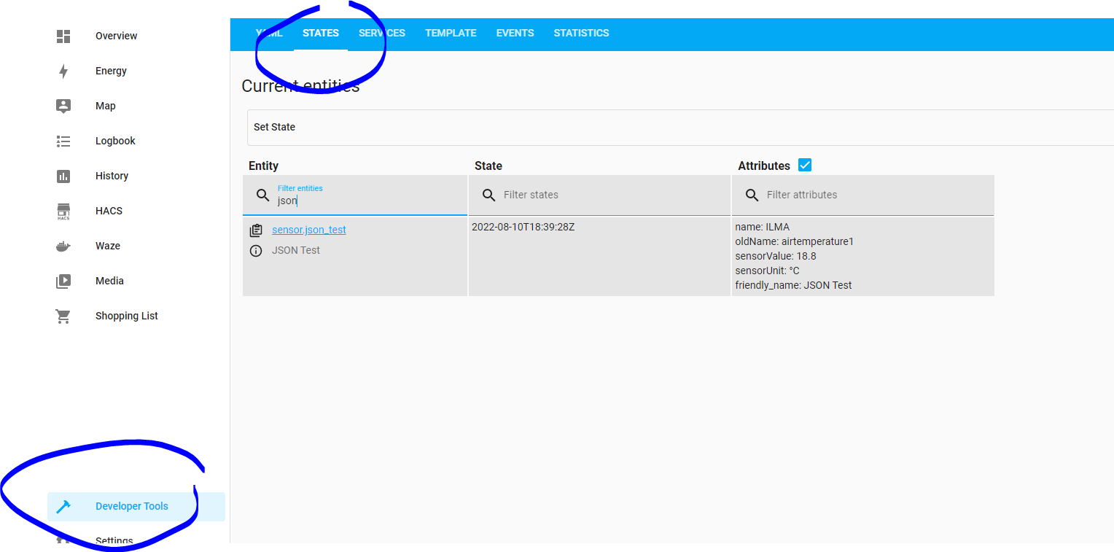Switch to the STATISTICS tab
Image resolution: width=1114 pixels, height=552 pixels.
click(x=581, y=33)
